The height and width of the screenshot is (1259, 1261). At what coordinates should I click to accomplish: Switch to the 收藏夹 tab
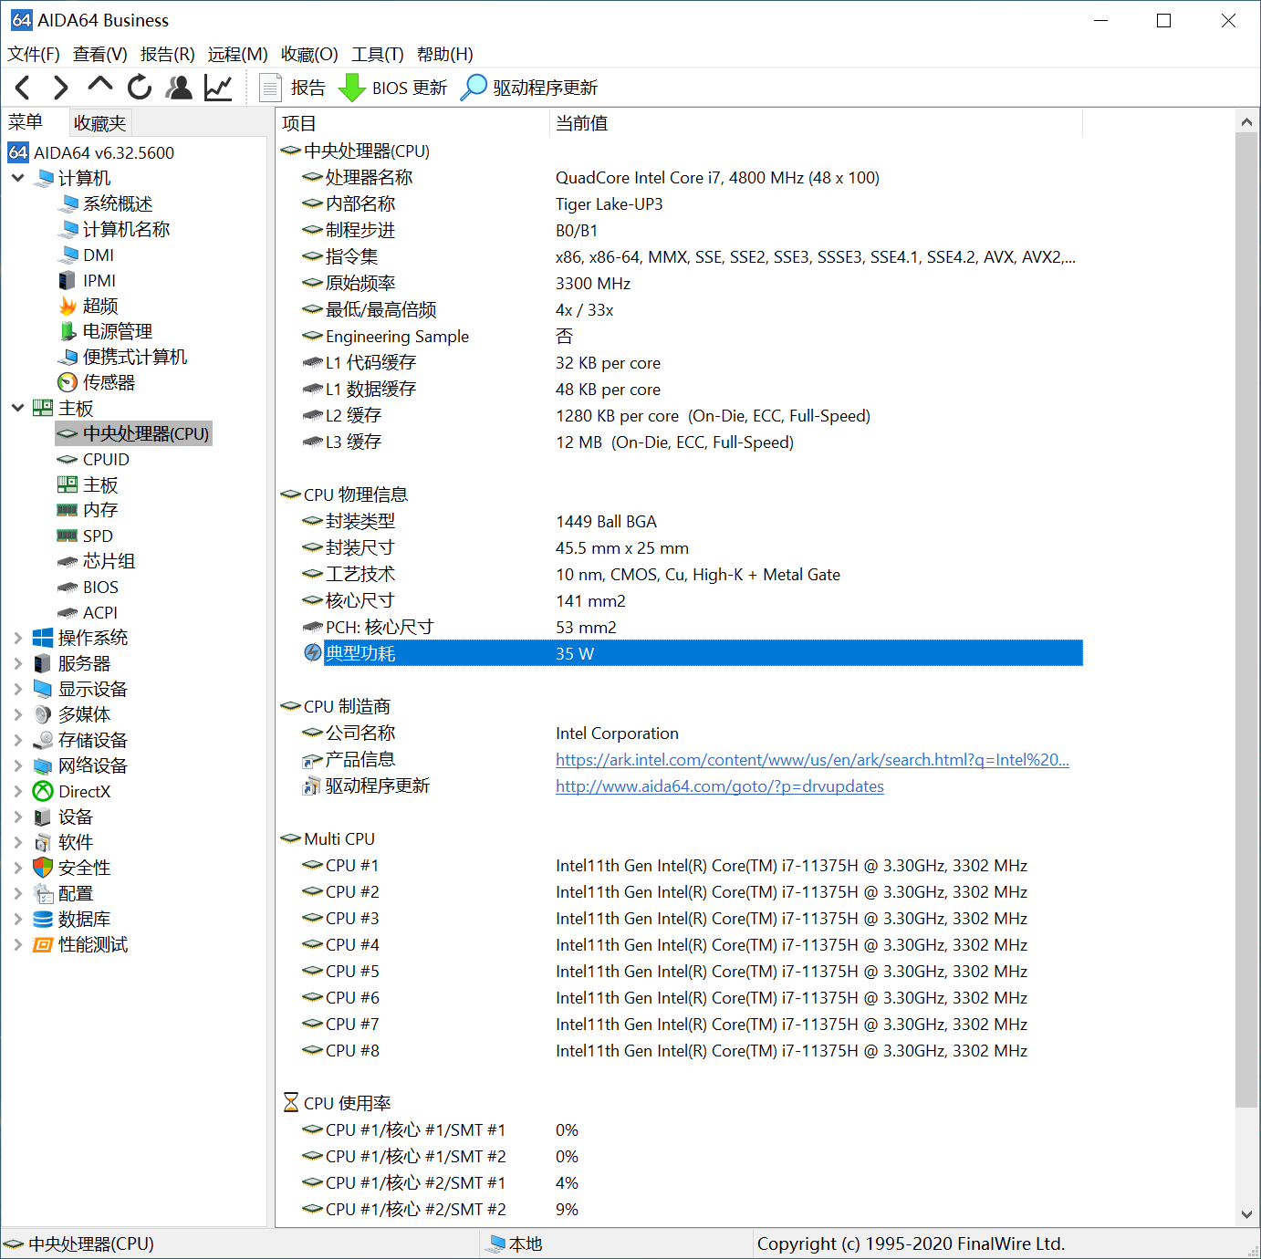coord(100,122)
